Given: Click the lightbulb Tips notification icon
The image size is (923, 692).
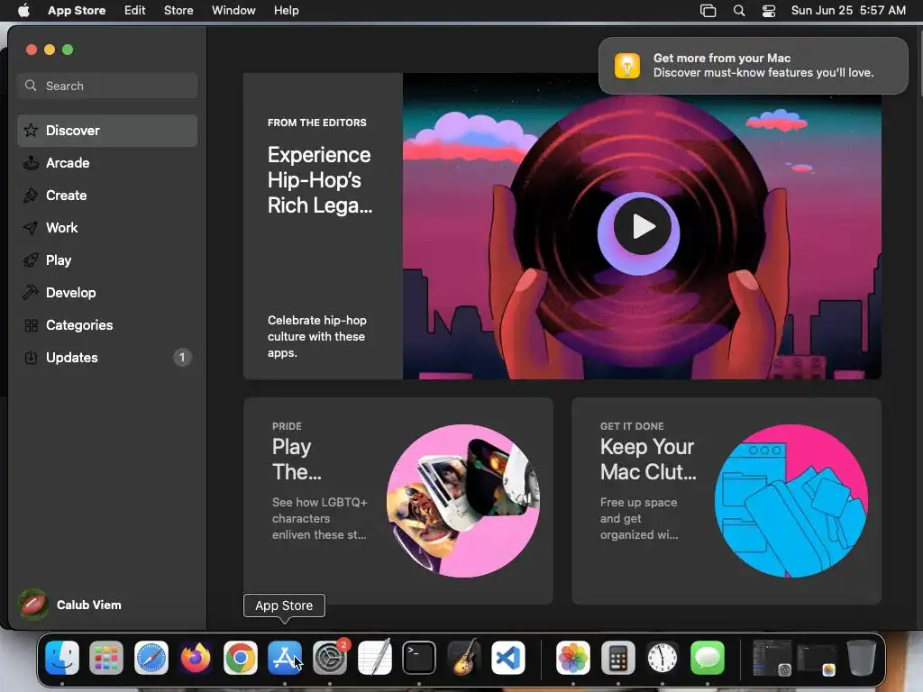Looking at the screenshot, I should pyautogui.click(x=627, y=65).
